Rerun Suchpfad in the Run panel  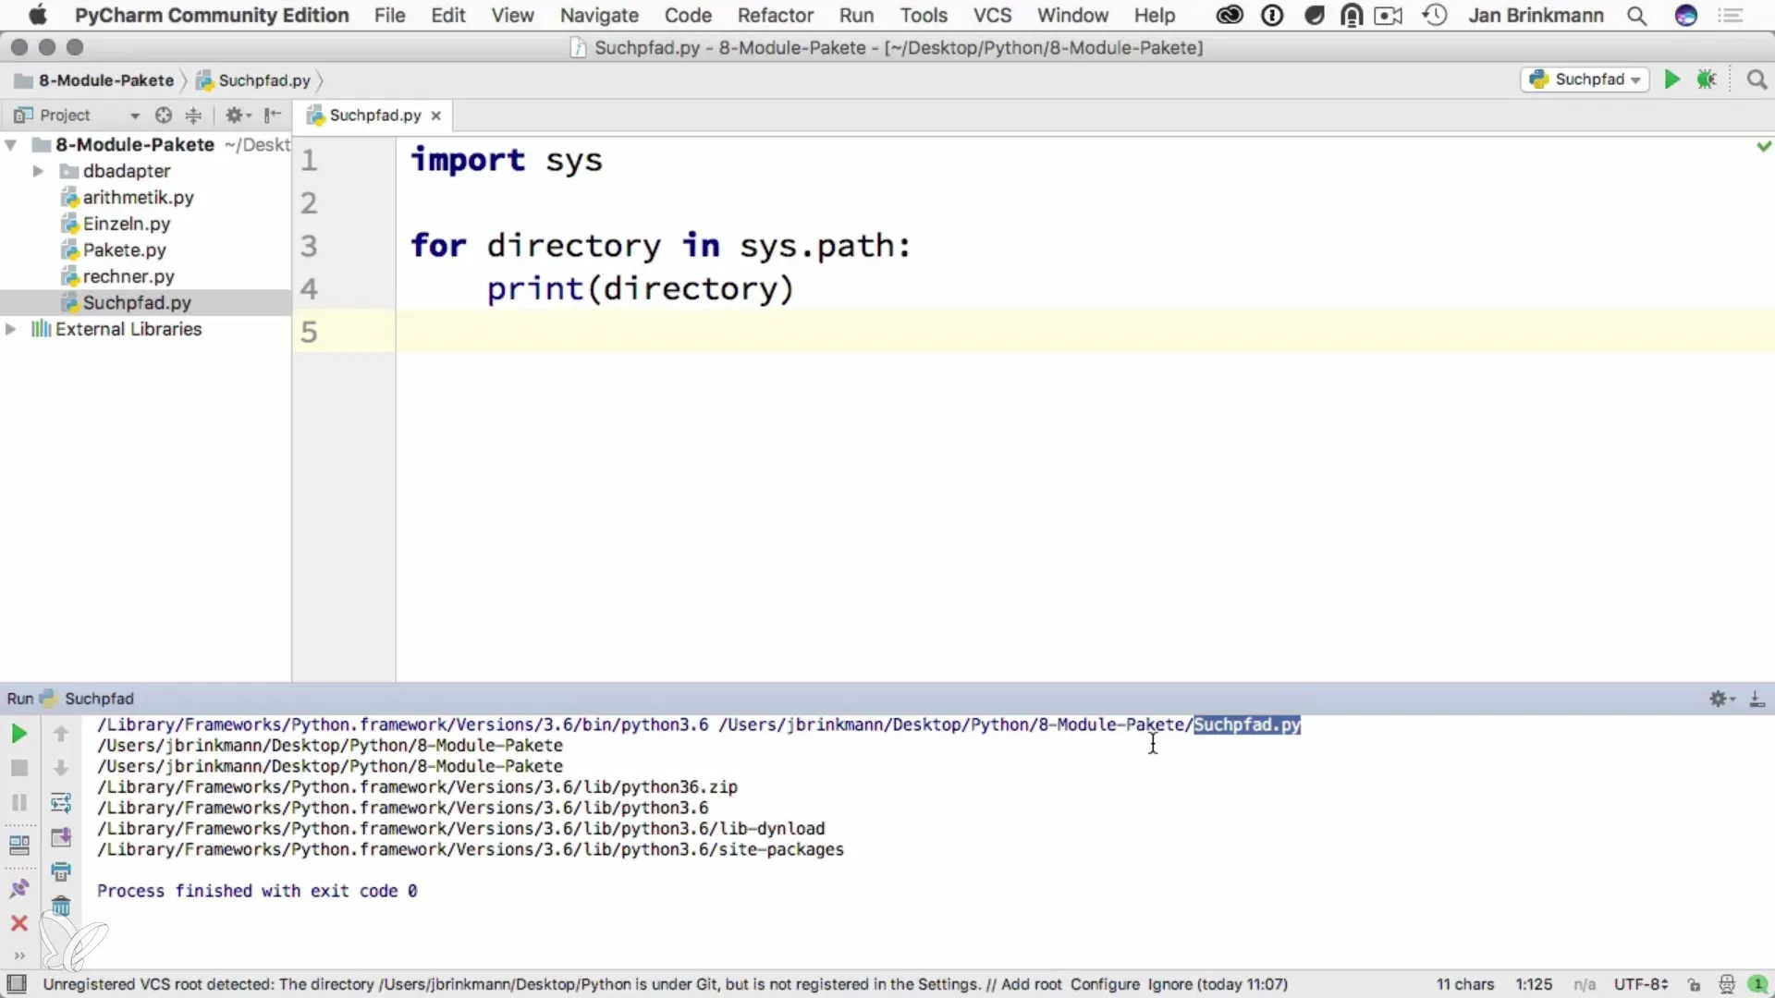(x=18, y=734)
